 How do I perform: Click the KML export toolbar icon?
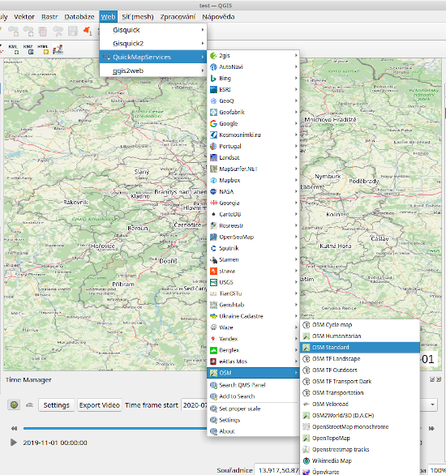pos(13,49)
